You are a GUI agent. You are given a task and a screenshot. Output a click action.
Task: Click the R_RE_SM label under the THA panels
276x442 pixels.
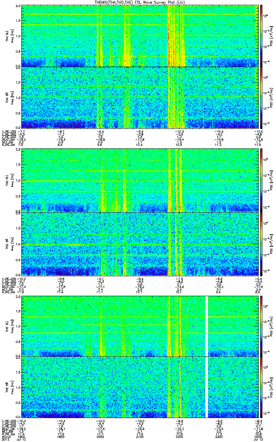coord(9,145)
